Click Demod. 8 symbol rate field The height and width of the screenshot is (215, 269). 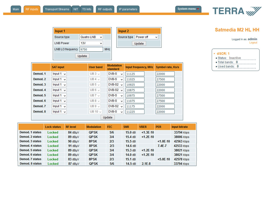point(165,112)
